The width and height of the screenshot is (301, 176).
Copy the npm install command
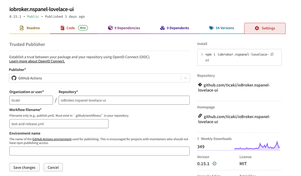point(272,54)
